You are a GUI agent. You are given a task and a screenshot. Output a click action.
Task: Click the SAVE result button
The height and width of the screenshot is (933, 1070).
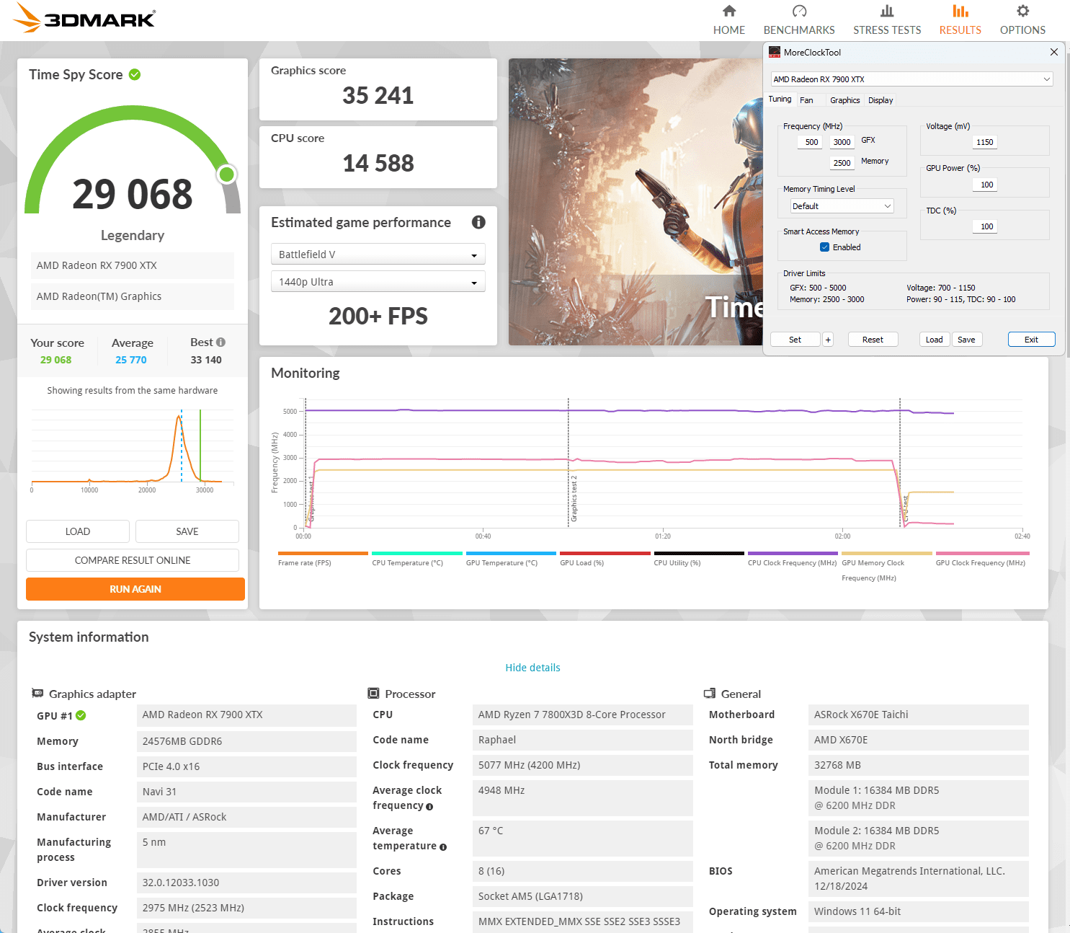click(187, 531)
